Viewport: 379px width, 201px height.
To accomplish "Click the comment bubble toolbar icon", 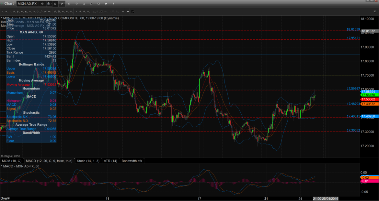I will 128,11.
